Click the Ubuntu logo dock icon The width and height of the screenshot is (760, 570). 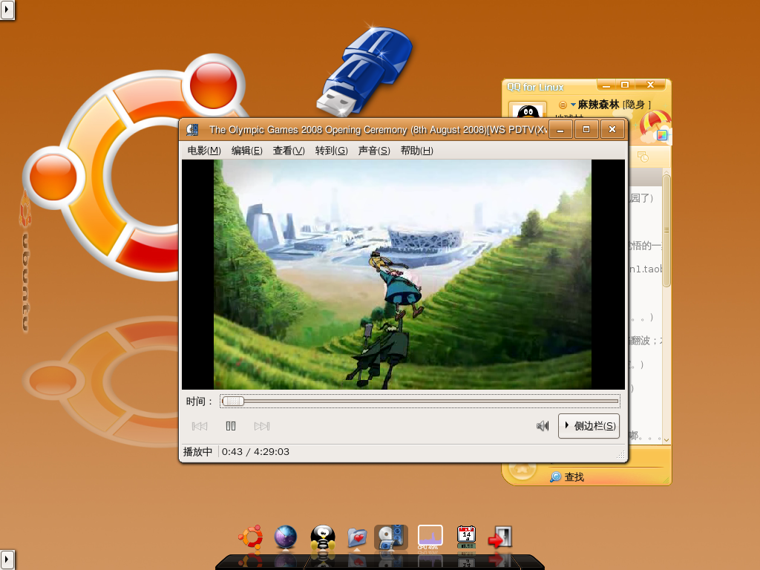[x=251, y=537]
